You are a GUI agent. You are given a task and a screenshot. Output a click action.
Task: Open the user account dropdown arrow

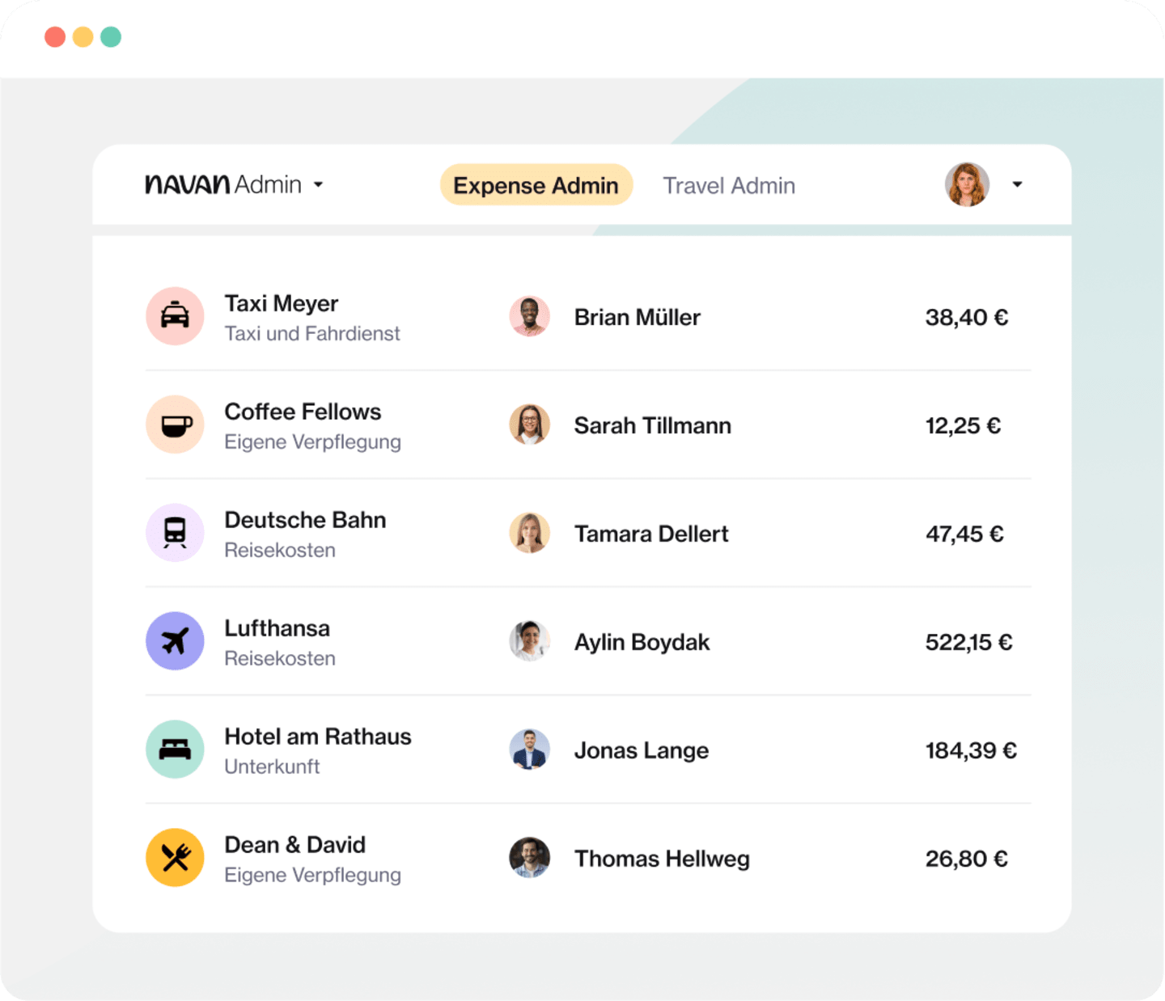click(1018, 184)
